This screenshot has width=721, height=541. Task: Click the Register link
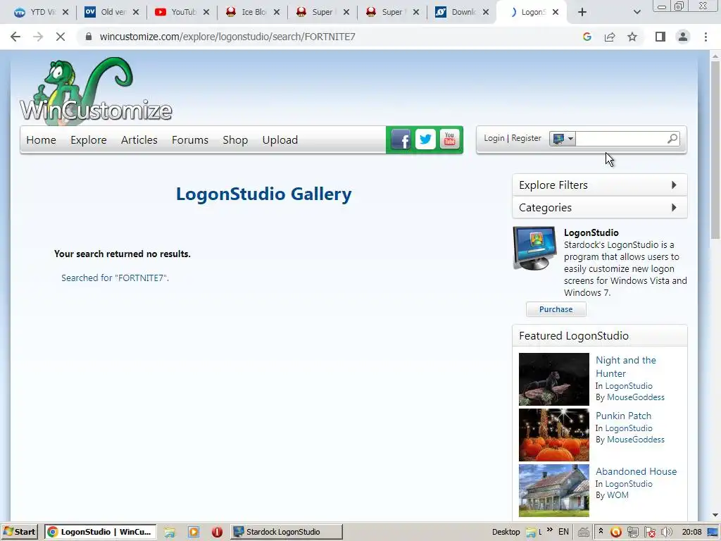pos(526,138)
